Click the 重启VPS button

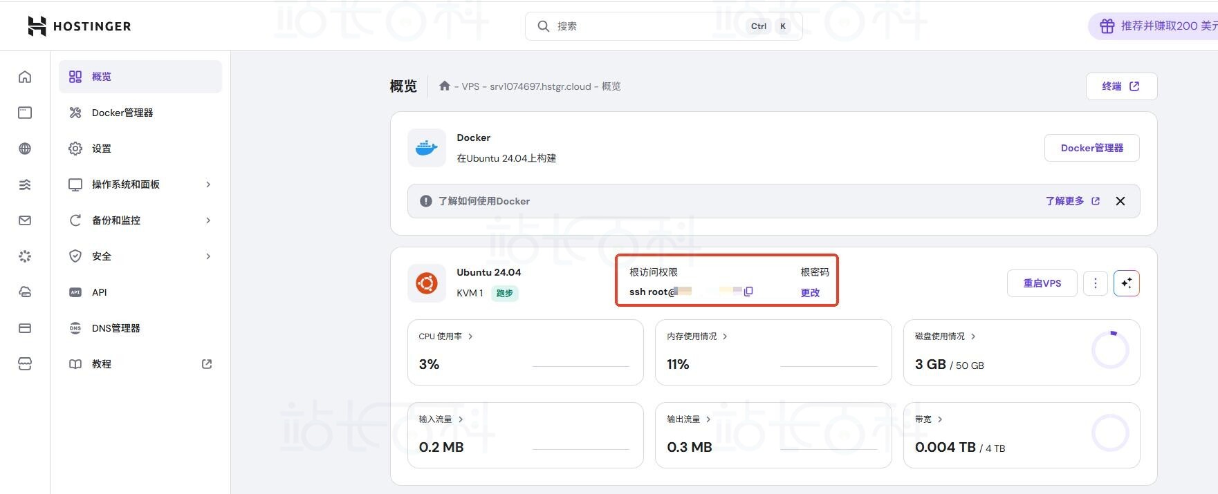[1042, 283]
